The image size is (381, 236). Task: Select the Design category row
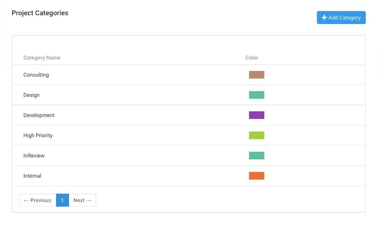pos(31,95)
